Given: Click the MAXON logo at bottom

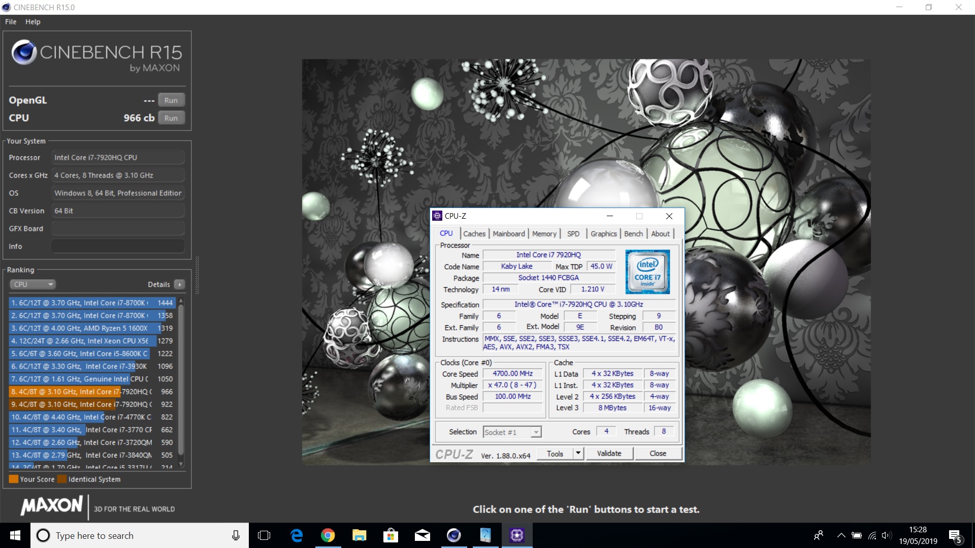Looking at the screenshot, I should (51, 506).
